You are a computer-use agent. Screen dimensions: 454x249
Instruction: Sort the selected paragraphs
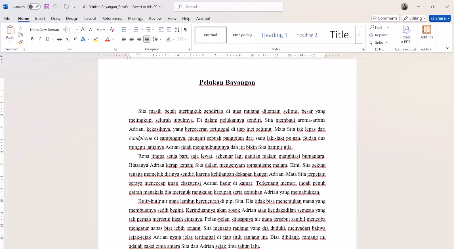coord(177,30)
